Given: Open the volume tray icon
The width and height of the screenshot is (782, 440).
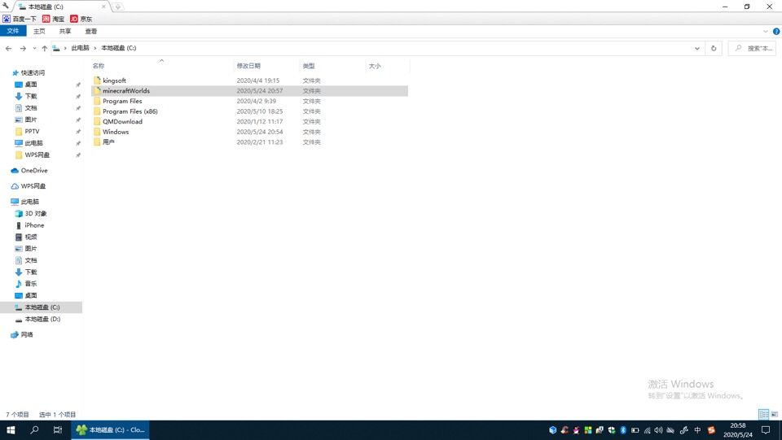Looking at the screenshot, I should [659, 430].
